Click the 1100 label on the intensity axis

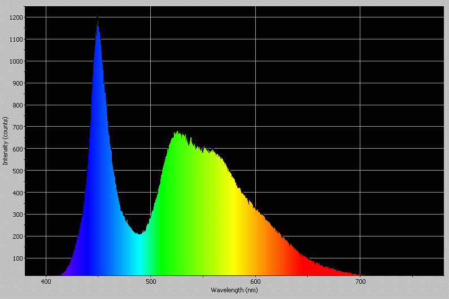pyautogui.click(x=16, y=39)
